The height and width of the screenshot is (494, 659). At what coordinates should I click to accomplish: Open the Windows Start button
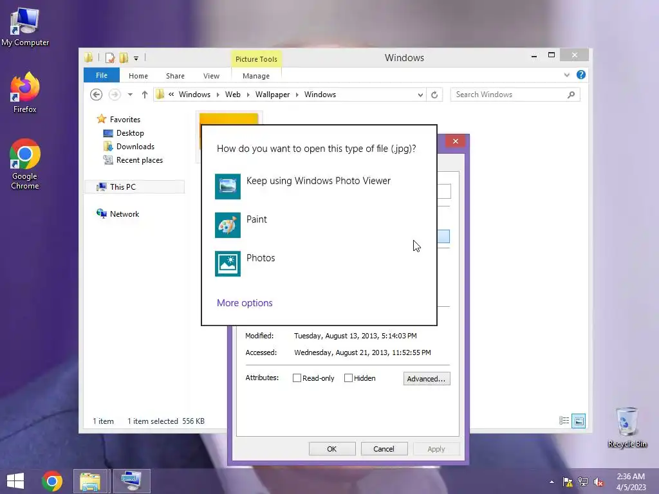pos(15,481)
